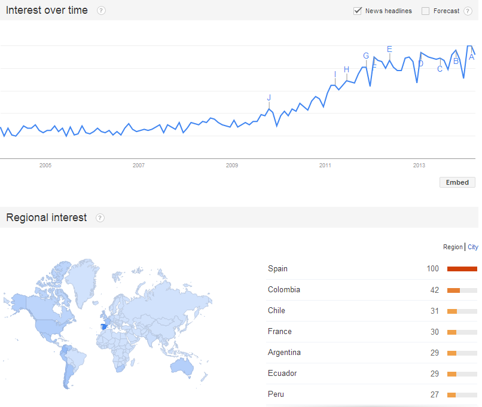Viewport: 482px width, 407px height.
Task: Click news headline marker I
Action: click(335, 75)
